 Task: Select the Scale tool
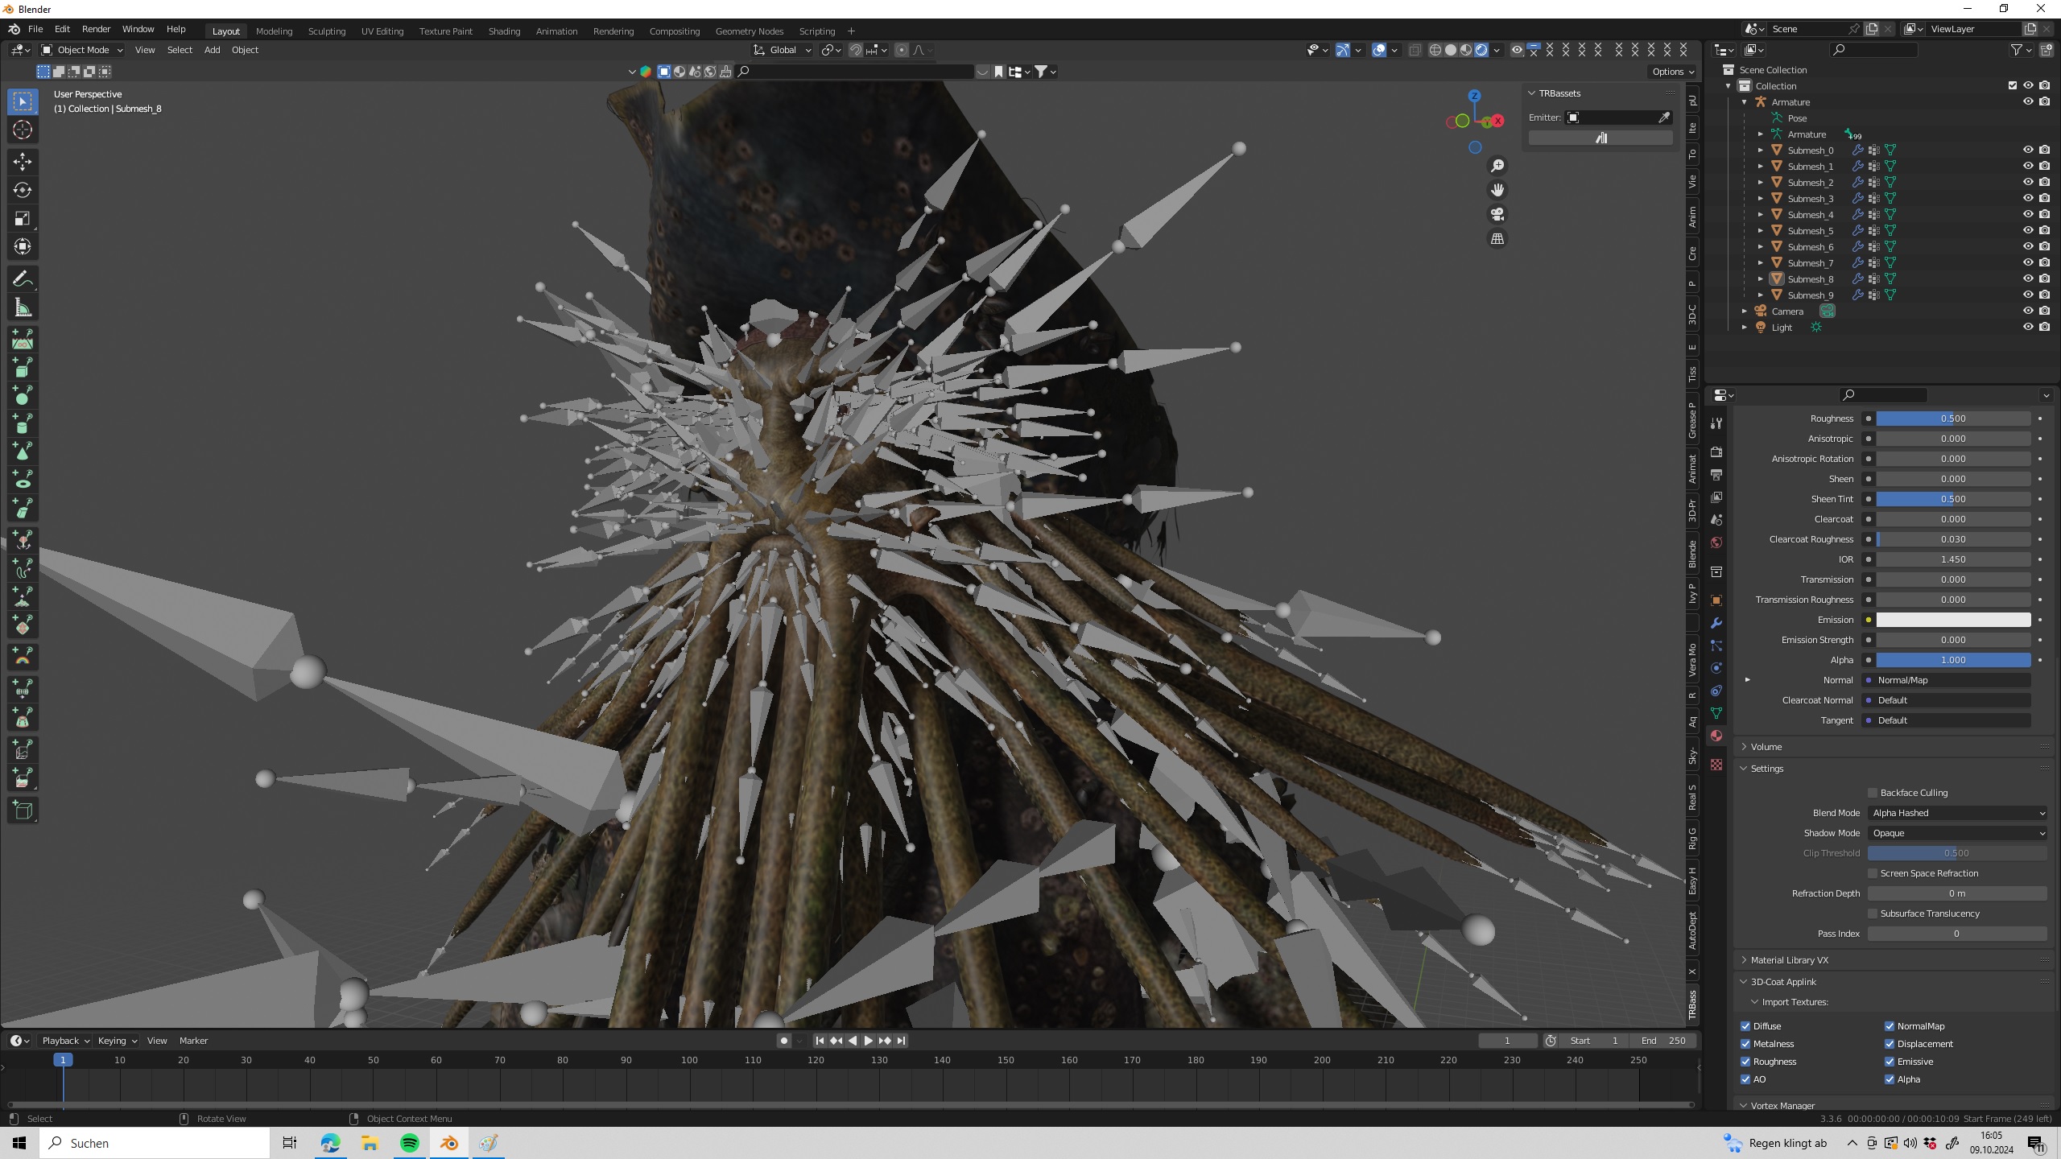point(23,218)
